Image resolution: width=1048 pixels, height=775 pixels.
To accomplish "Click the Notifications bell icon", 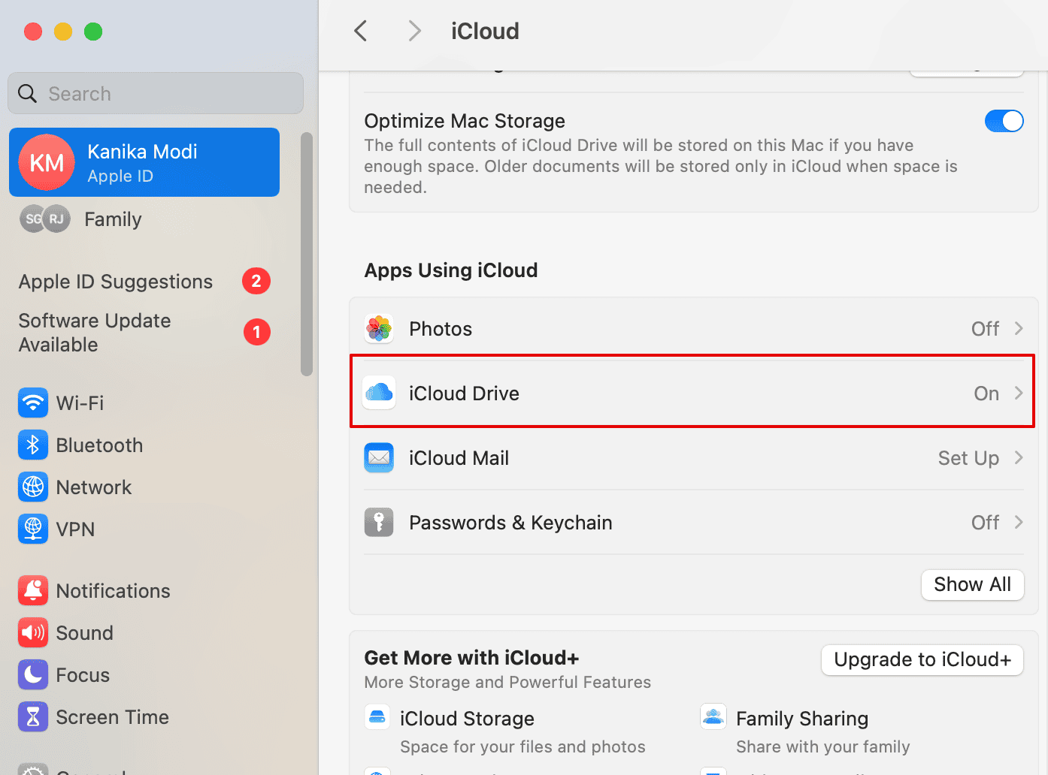I will pos(33,591).
